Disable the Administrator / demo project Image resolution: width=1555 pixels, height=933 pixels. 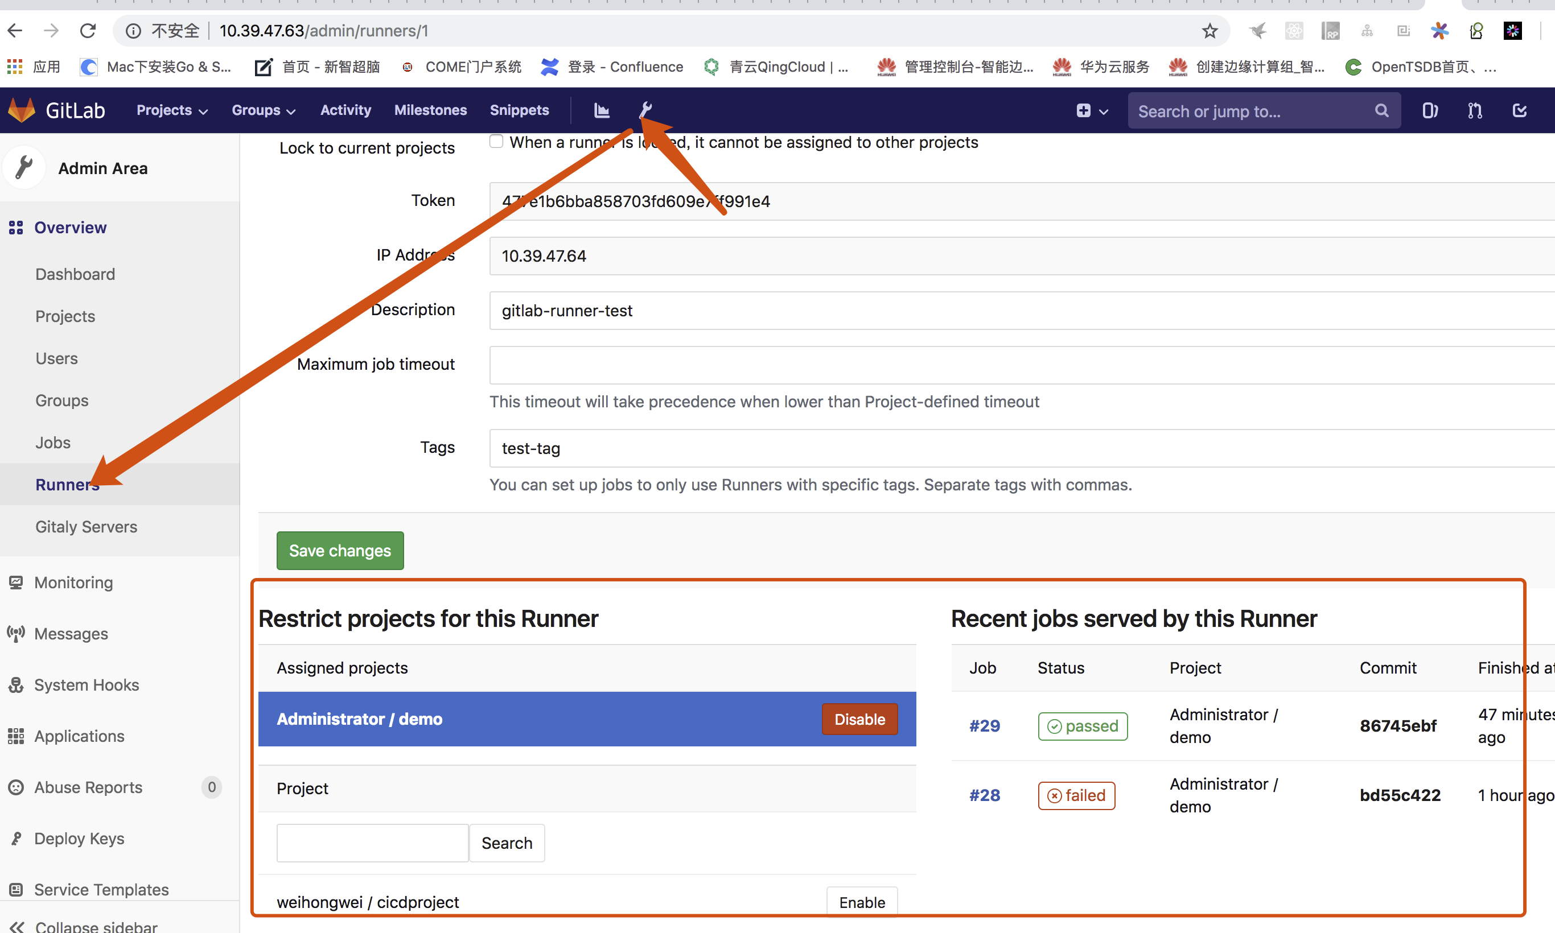click(x=859, y=719)
